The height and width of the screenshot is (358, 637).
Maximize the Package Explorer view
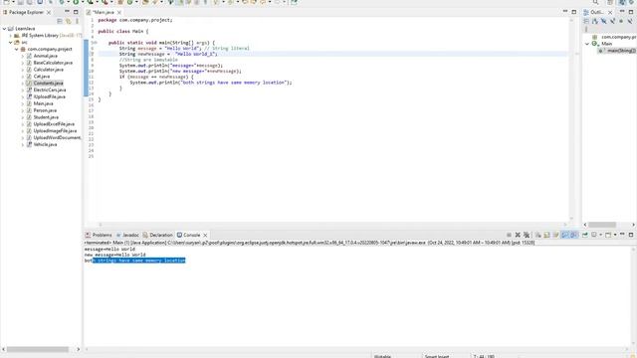click(x=76, y=12)
